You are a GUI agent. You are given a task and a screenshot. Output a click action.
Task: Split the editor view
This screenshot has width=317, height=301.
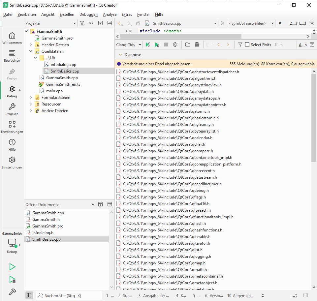(312, 23)
